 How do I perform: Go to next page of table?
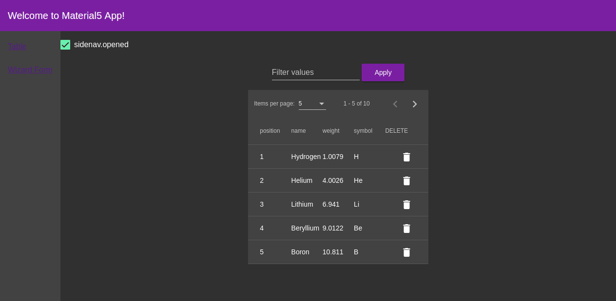[x=415, y=104]
